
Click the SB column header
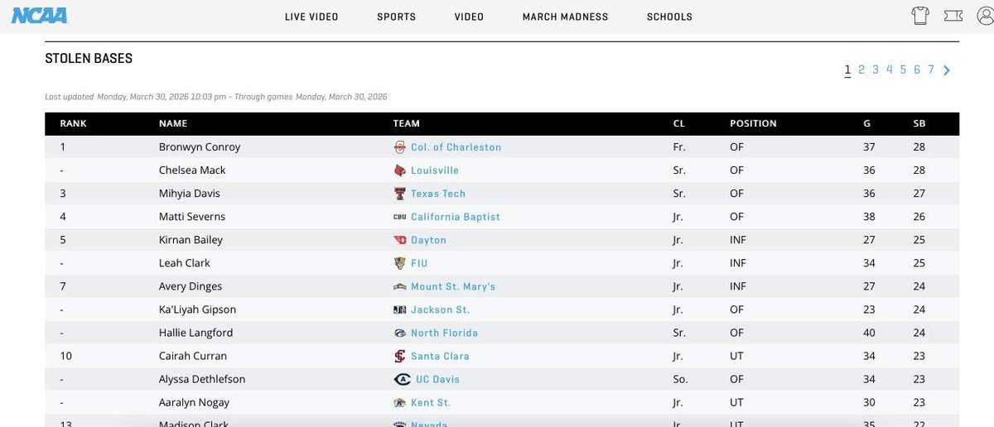click(x=919, y=123)
